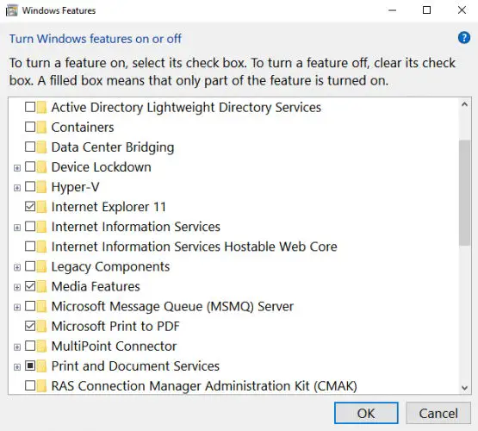Expand the Media Features node
The width and height of the screenshot is (478, 431).
(17, 287)
